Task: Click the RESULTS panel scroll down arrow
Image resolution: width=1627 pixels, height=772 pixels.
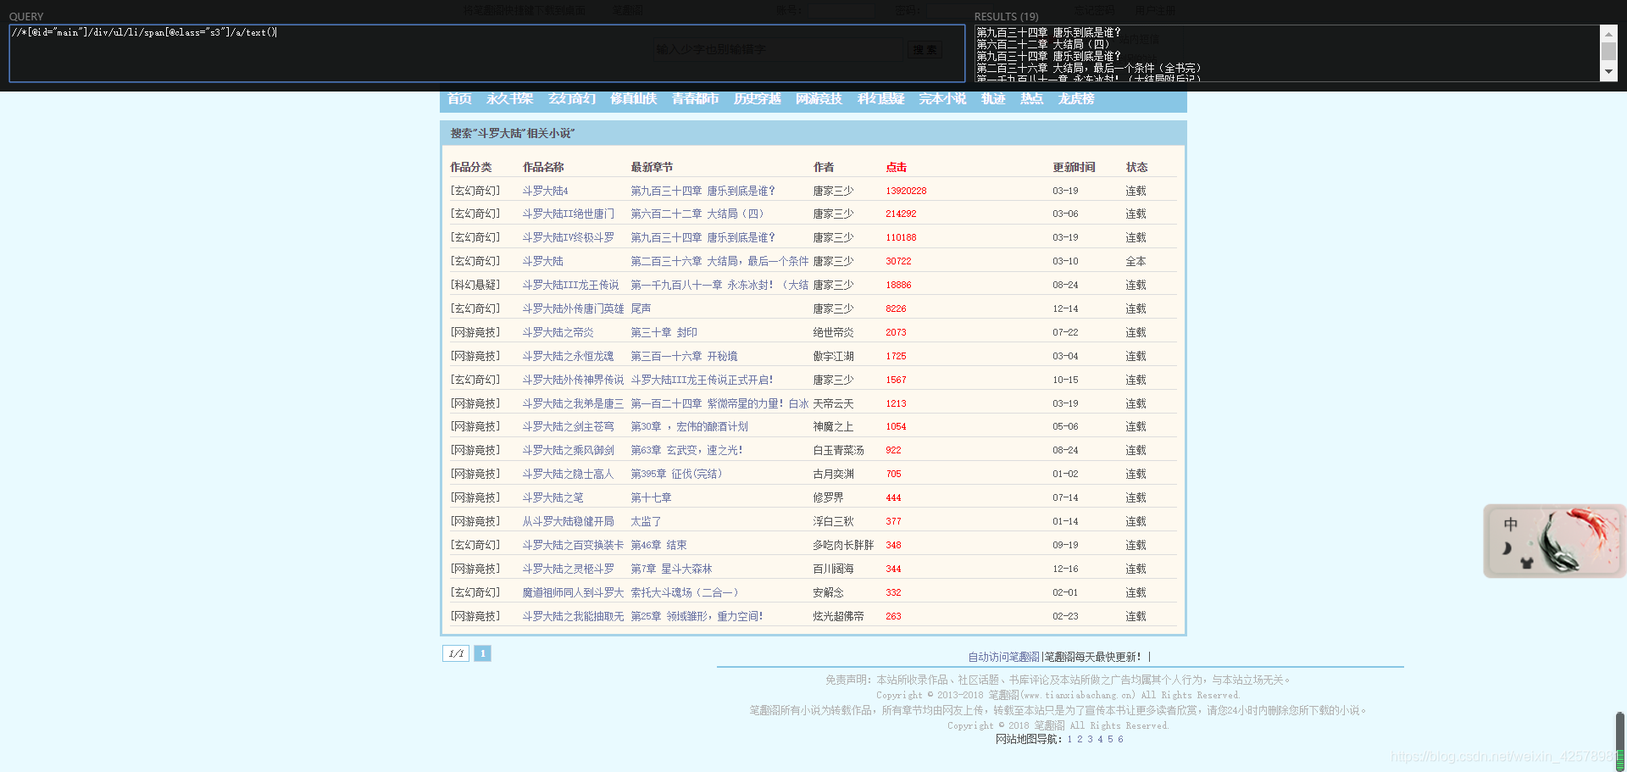Action: [1608, 72]
